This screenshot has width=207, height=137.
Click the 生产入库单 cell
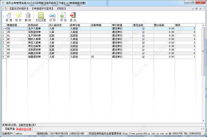click(38, 29)
